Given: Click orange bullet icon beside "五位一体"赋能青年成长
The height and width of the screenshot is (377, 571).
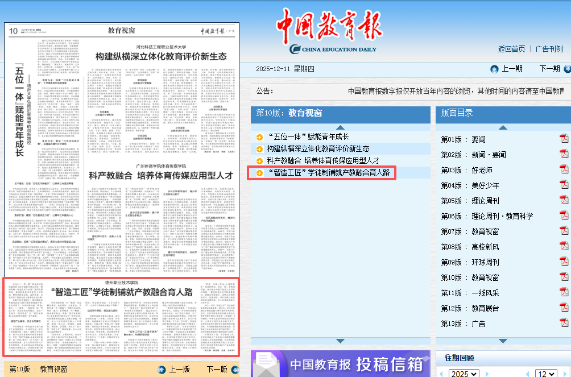Looking at the screenshot, I should tap(260, 136).
